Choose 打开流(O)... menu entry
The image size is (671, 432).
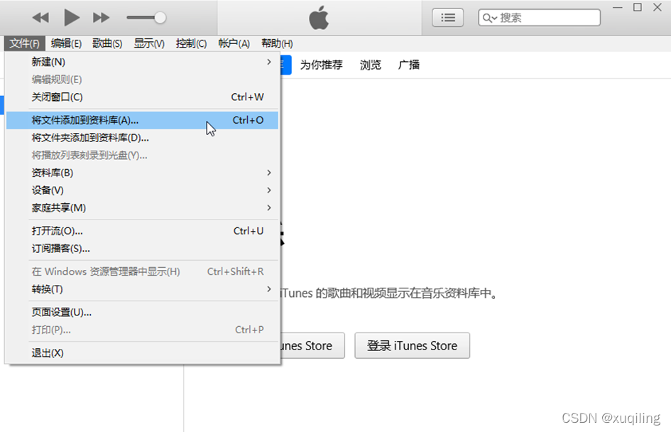pyautogui.click(x=142, y=231)
